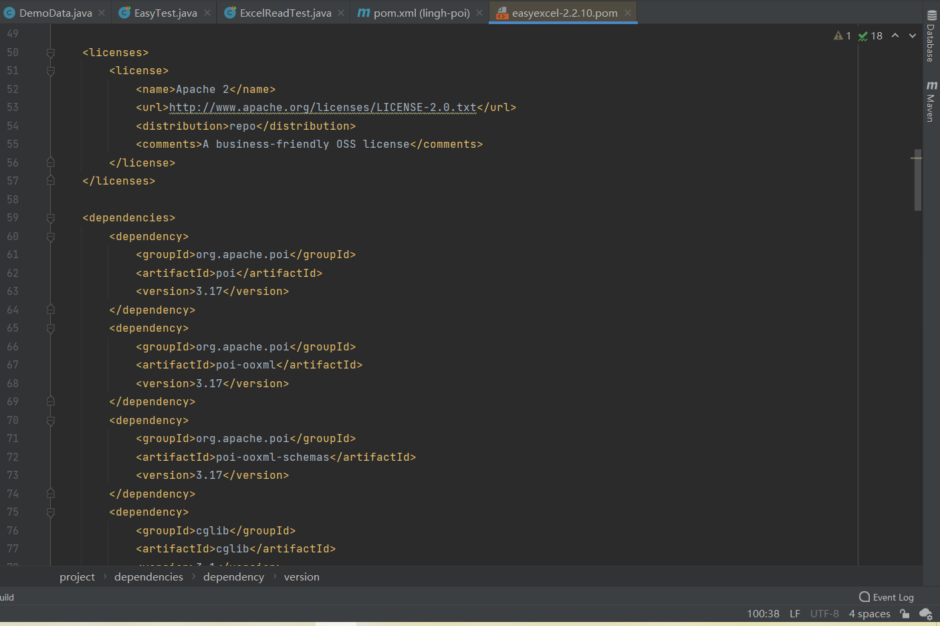Click the warning count indicator
Screen dimensions: 940x626
pos(842,35)
